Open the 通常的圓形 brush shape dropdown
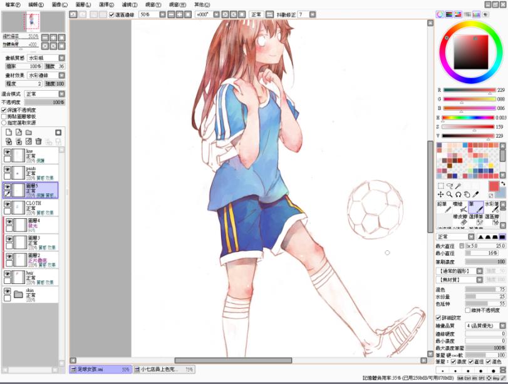This screenshot has height=384, width=508. pyautogui.click(x=479, y=271)
